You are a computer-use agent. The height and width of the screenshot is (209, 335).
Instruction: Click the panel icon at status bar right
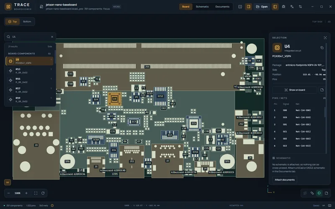330,206
